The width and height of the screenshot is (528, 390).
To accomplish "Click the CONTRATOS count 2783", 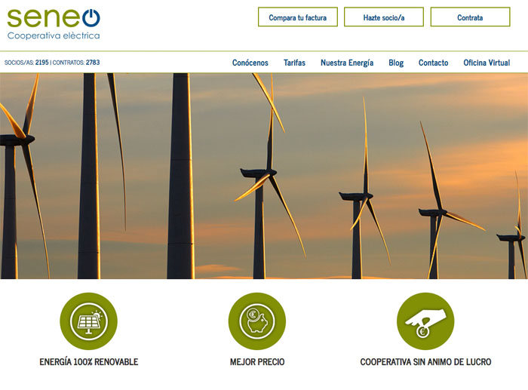I will [x=93, y=63].
